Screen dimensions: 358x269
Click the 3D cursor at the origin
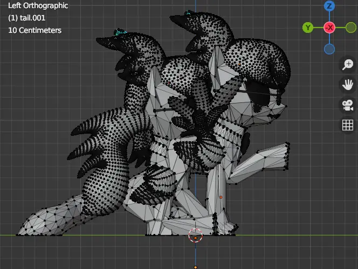[195, 236]
